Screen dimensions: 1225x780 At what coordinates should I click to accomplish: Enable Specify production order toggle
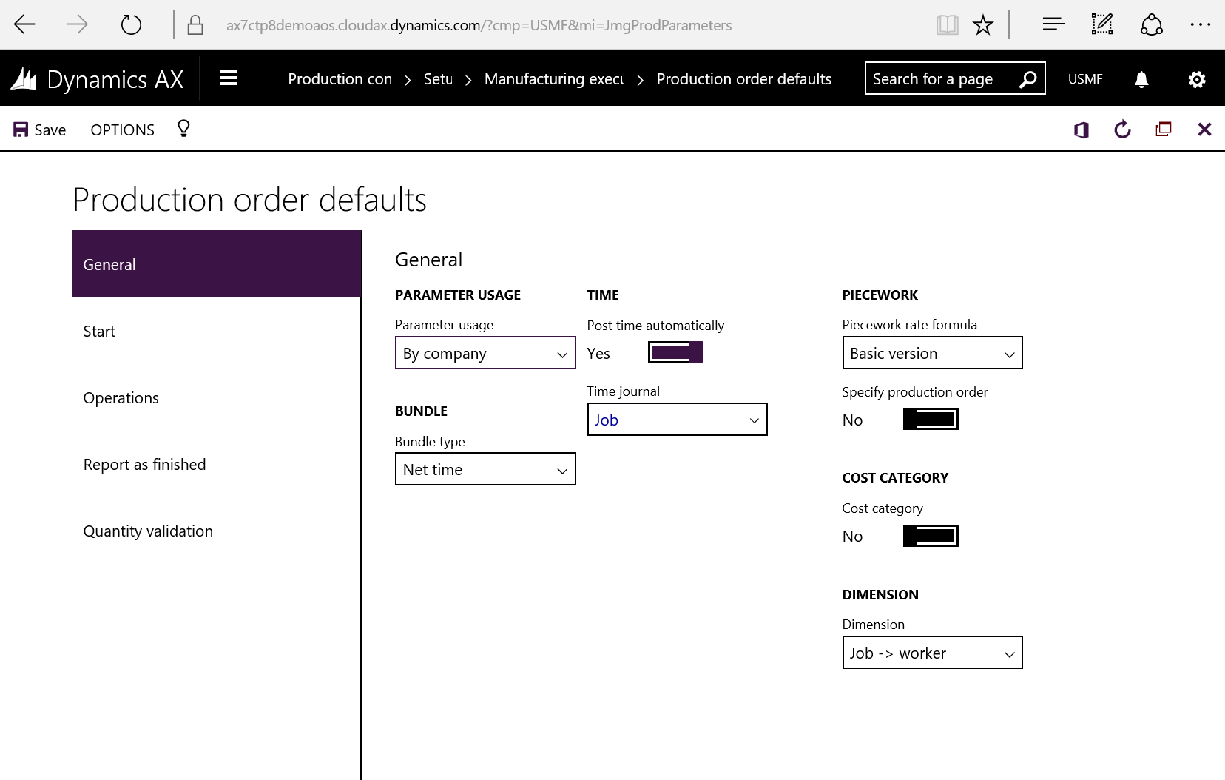[x=930, y=420]
